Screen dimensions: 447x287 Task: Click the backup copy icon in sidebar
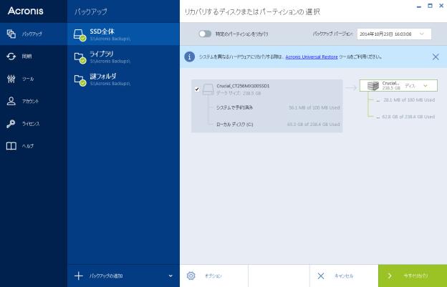click(x=11, y=34)
